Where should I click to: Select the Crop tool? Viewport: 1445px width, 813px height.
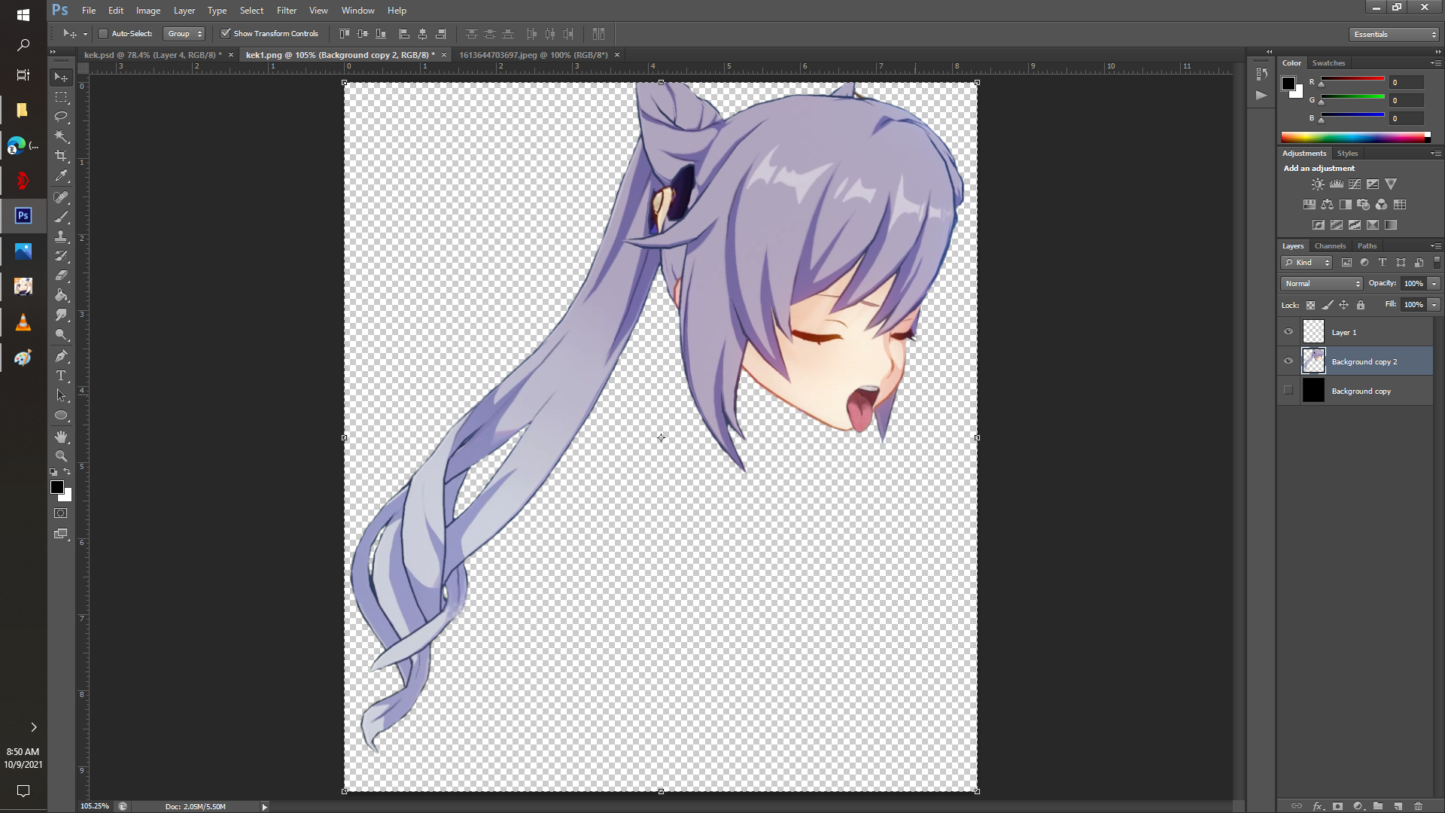coord(61,156)
